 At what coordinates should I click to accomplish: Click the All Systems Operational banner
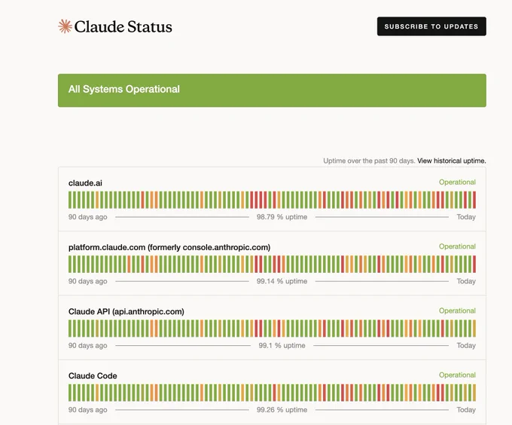pyautogui.click(x=272, y=90)
